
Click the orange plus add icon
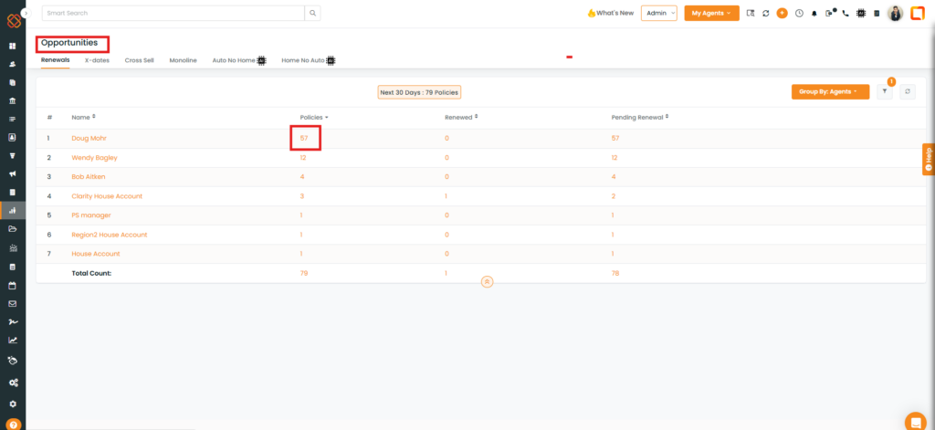(x=782, y=14)
